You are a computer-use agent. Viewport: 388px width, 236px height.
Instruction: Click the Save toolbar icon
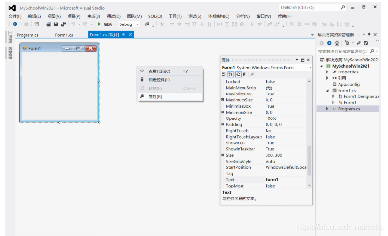point(56,24)
